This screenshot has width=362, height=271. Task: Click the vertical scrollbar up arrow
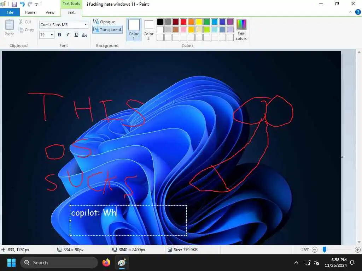[359, 52]
